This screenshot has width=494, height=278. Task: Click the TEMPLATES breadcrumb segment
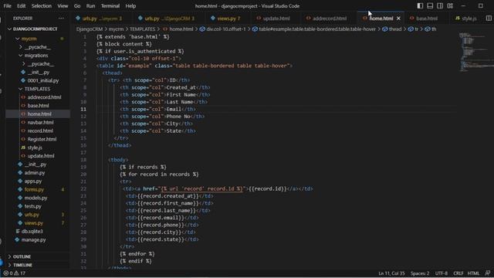tap(142, 29)
